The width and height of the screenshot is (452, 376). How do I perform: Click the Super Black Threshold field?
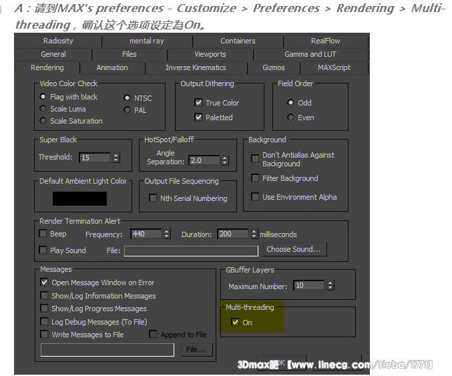point(95,158)
